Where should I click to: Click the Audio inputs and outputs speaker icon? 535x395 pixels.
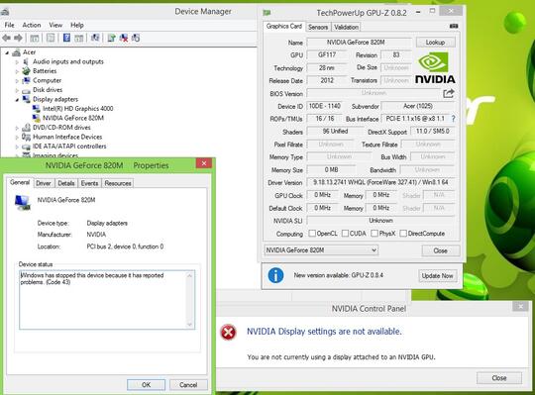tap(26, 61)
